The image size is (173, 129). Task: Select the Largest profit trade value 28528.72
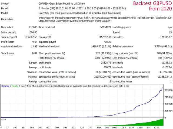(106, 63)
